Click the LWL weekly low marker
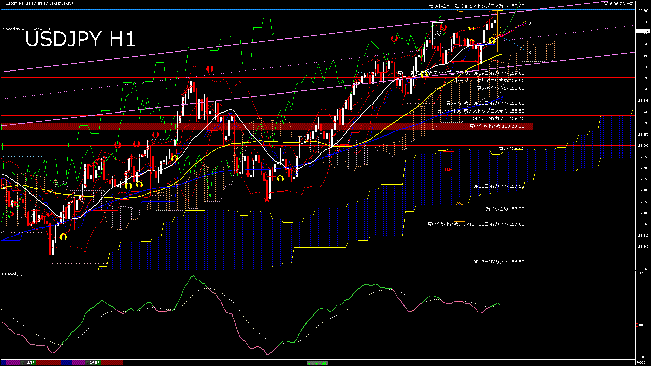This screenshot has width=651, height=366. [x=459, y=203]
